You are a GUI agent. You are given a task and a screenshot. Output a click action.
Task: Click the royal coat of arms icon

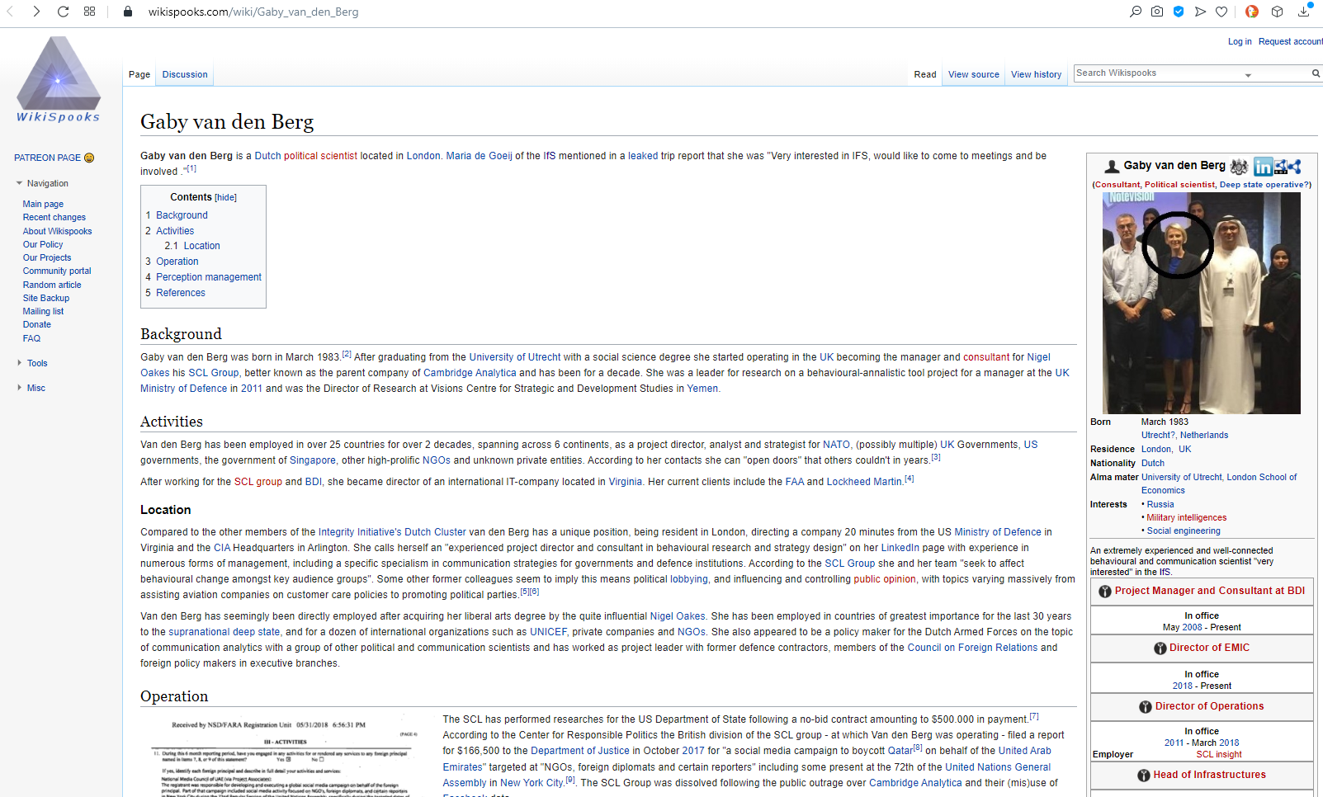coord(1239,167)
